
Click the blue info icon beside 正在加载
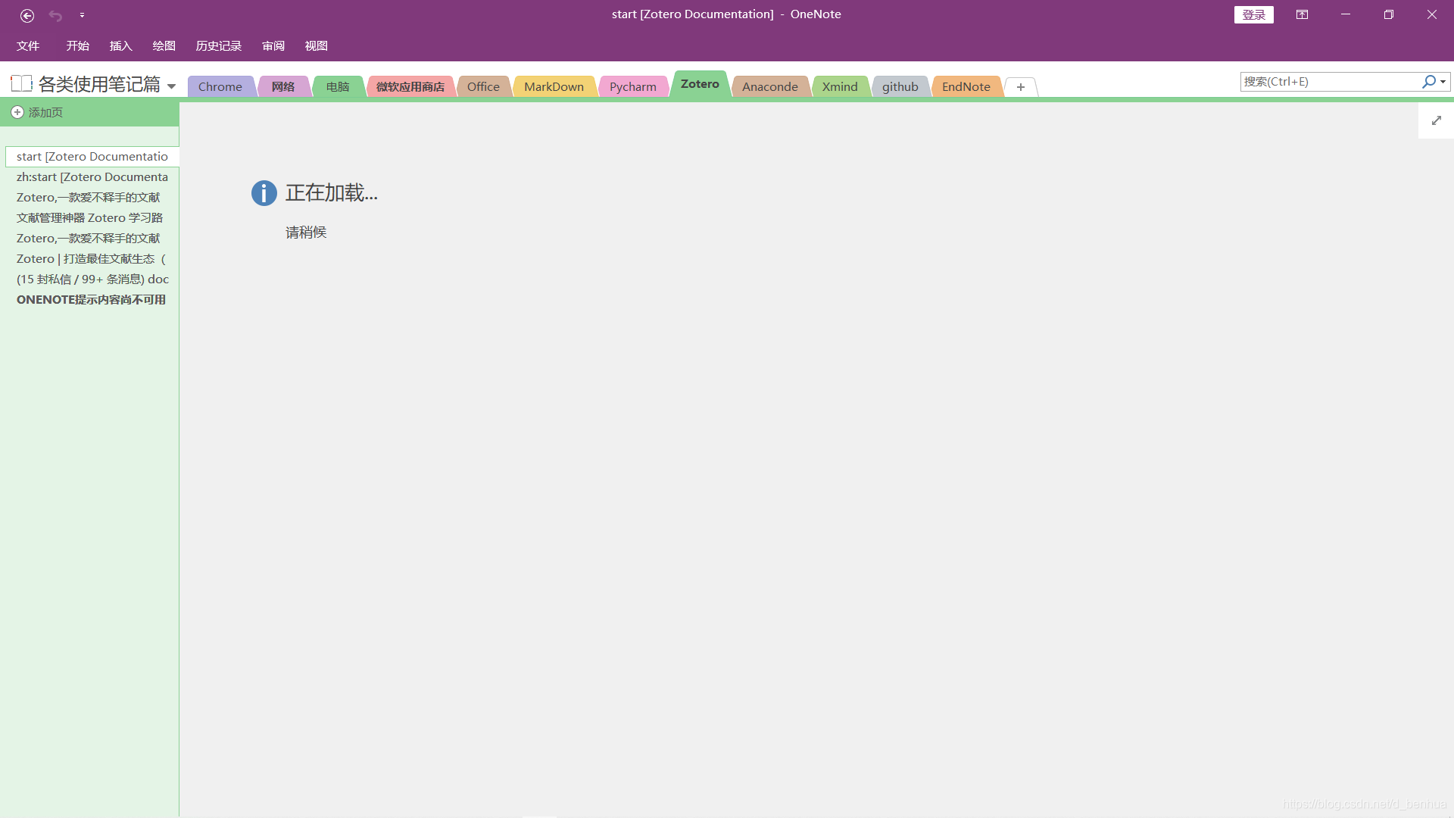pyautogui.click(x=264, y=193)
